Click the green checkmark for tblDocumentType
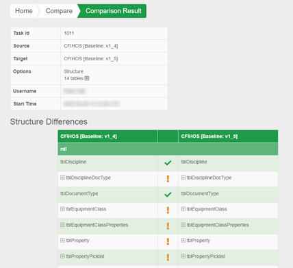The image size is (293, 268). pos(168,195)
